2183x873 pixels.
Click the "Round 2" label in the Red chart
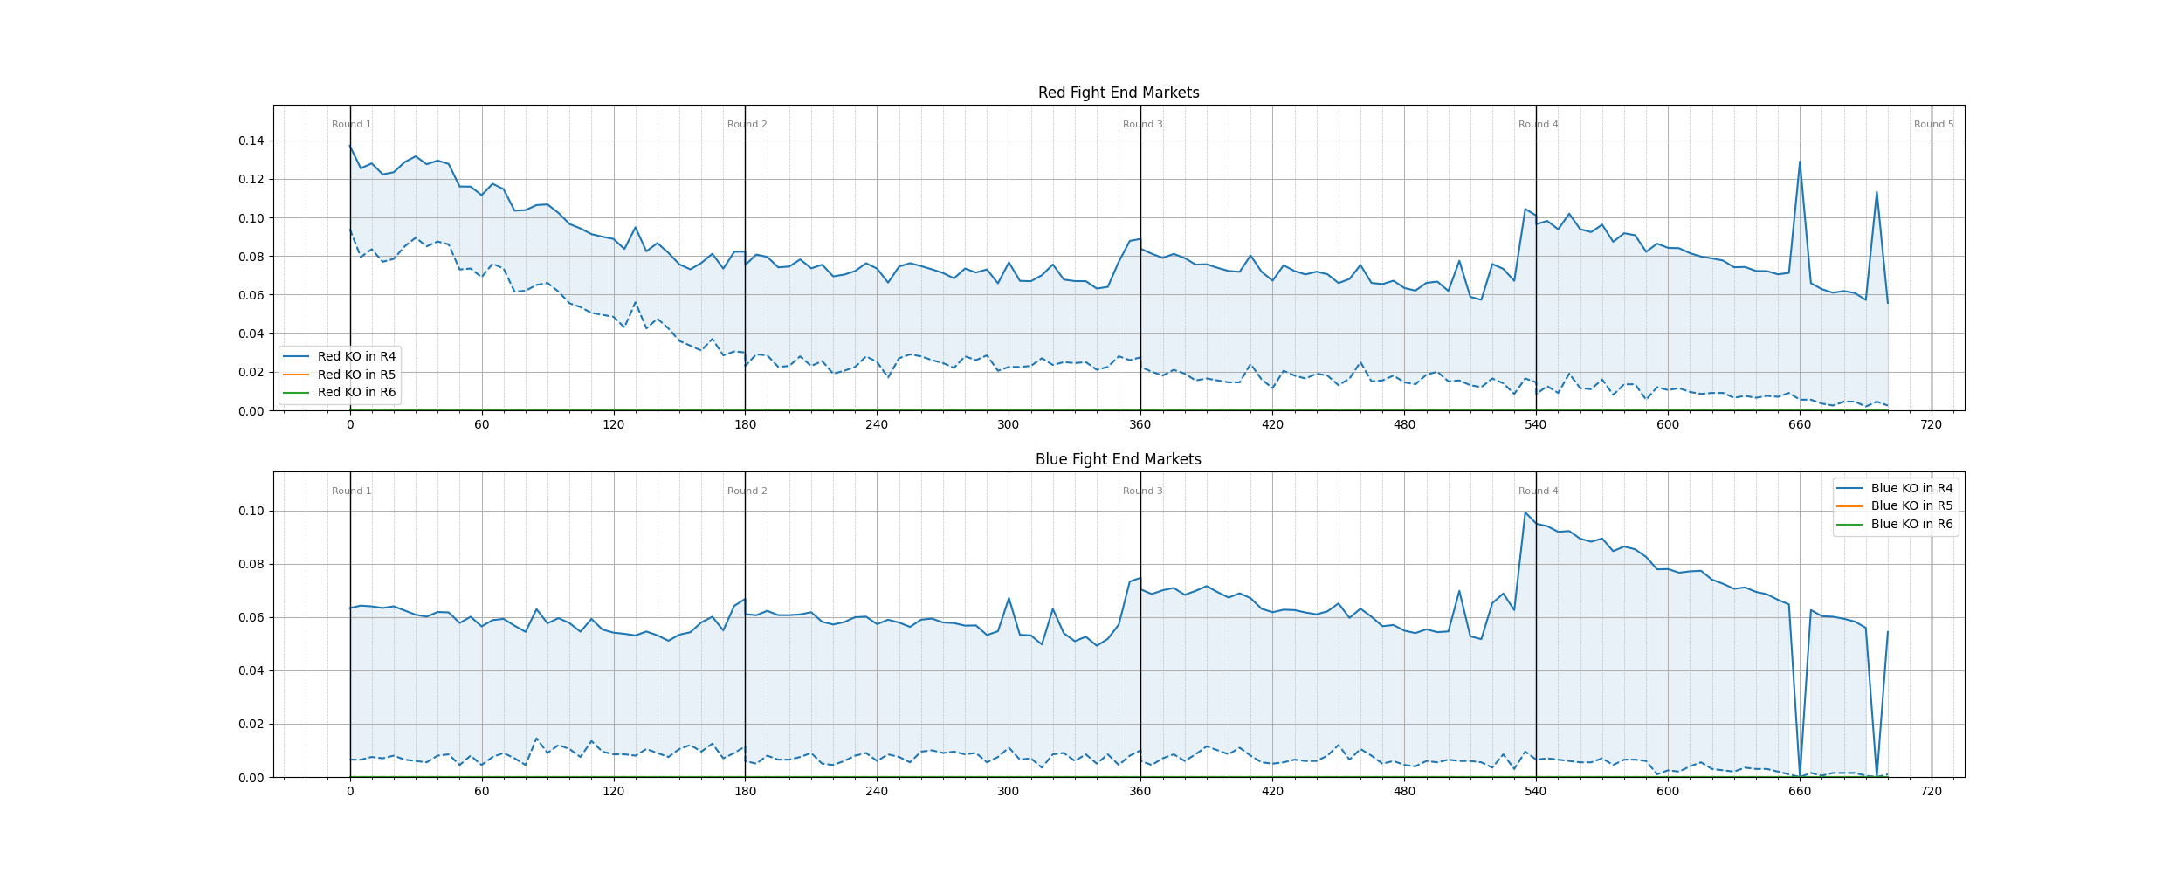click(x=747, y=125)
